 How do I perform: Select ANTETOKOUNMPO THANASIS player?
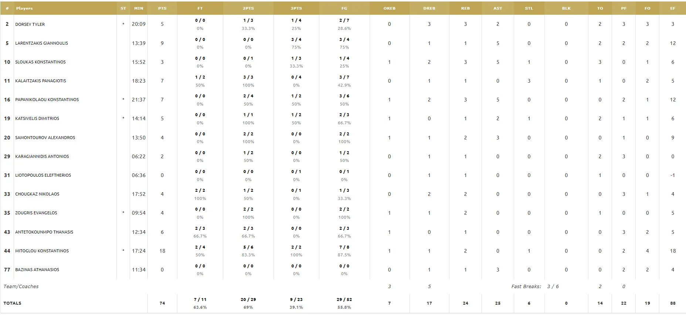[x=44, y=232]
